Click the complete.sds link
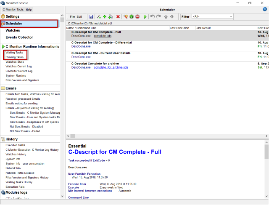269x205 pixels. click(x=103, y=36)
